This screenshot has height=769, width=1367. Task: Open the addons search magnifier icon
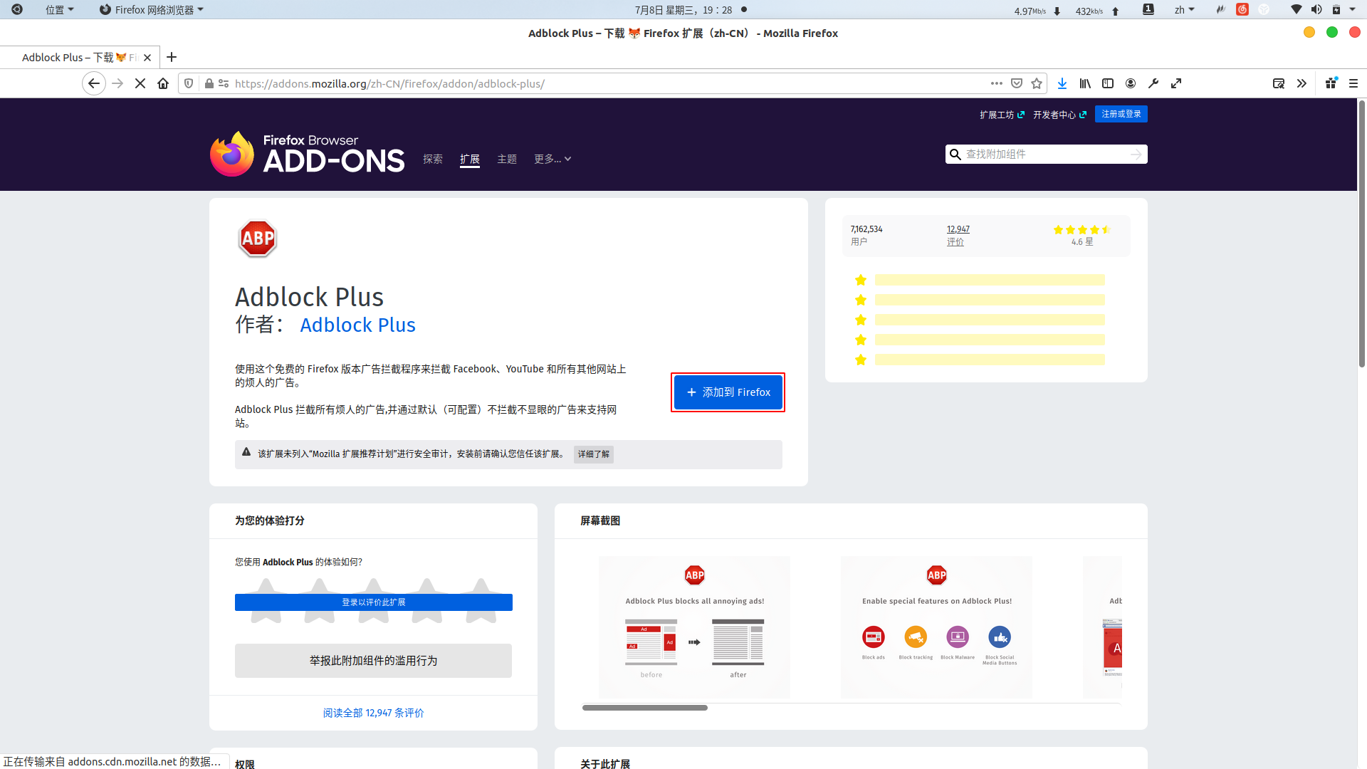[955, 154]
